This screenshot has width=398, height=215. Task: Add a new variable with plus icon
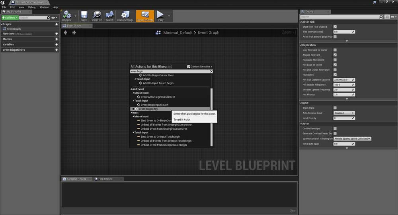57,44
